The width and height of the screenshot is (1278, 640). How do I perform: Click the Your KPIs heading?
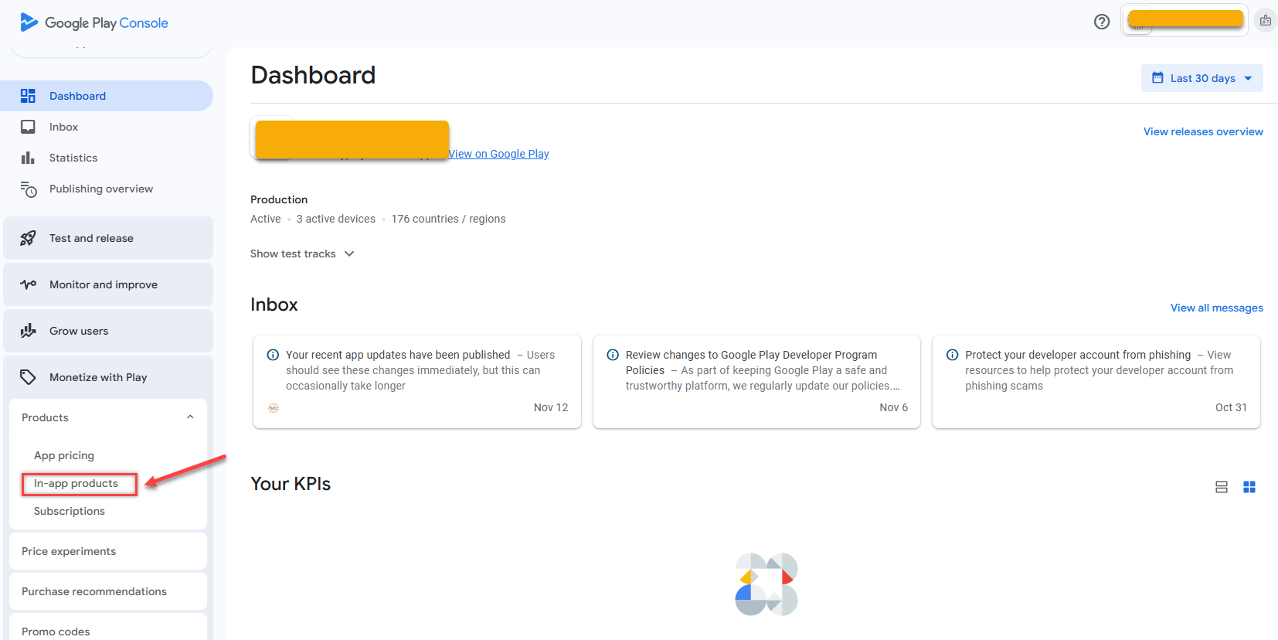pos(291,484)
